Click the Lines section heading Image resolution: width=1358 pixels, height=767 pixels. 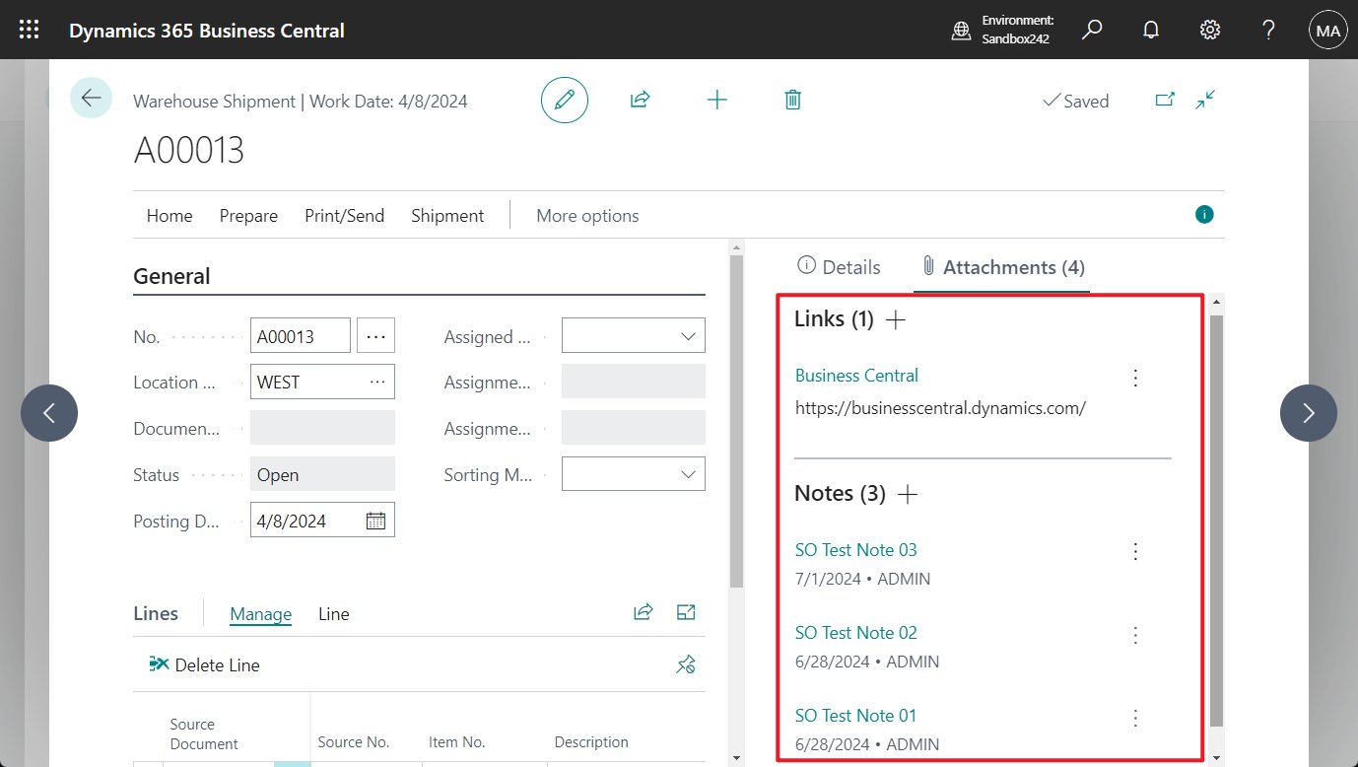click(x=156, y=613)
